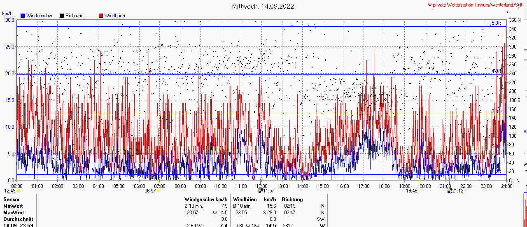Click the 12:00 time axis label

[x=261, y=186]
